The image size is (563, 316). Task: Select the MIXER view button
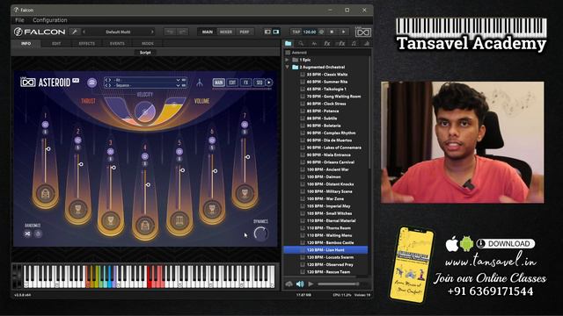pos(226,32)
